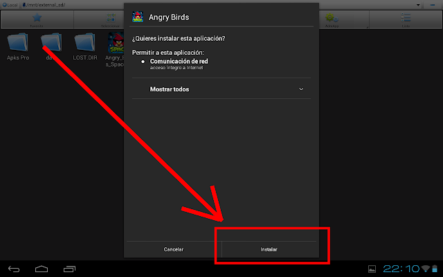
Task: Tap the Angry Birds app icon in dialog header
Action: (x=138, y=17)
